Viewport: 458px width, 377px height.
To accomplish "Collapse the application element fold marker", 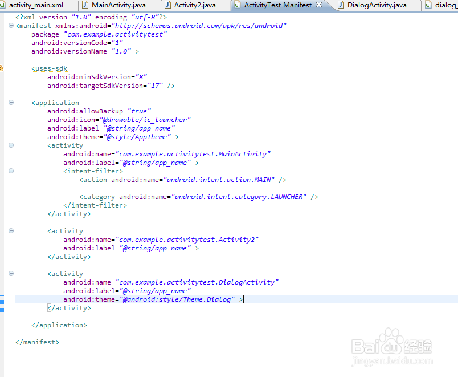I will coord(11,102).
